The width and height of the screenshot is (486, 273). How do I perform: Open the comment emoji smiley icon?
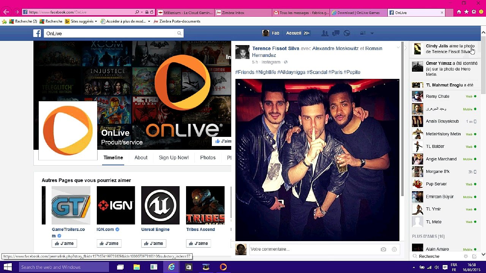(x=394, y=249)
